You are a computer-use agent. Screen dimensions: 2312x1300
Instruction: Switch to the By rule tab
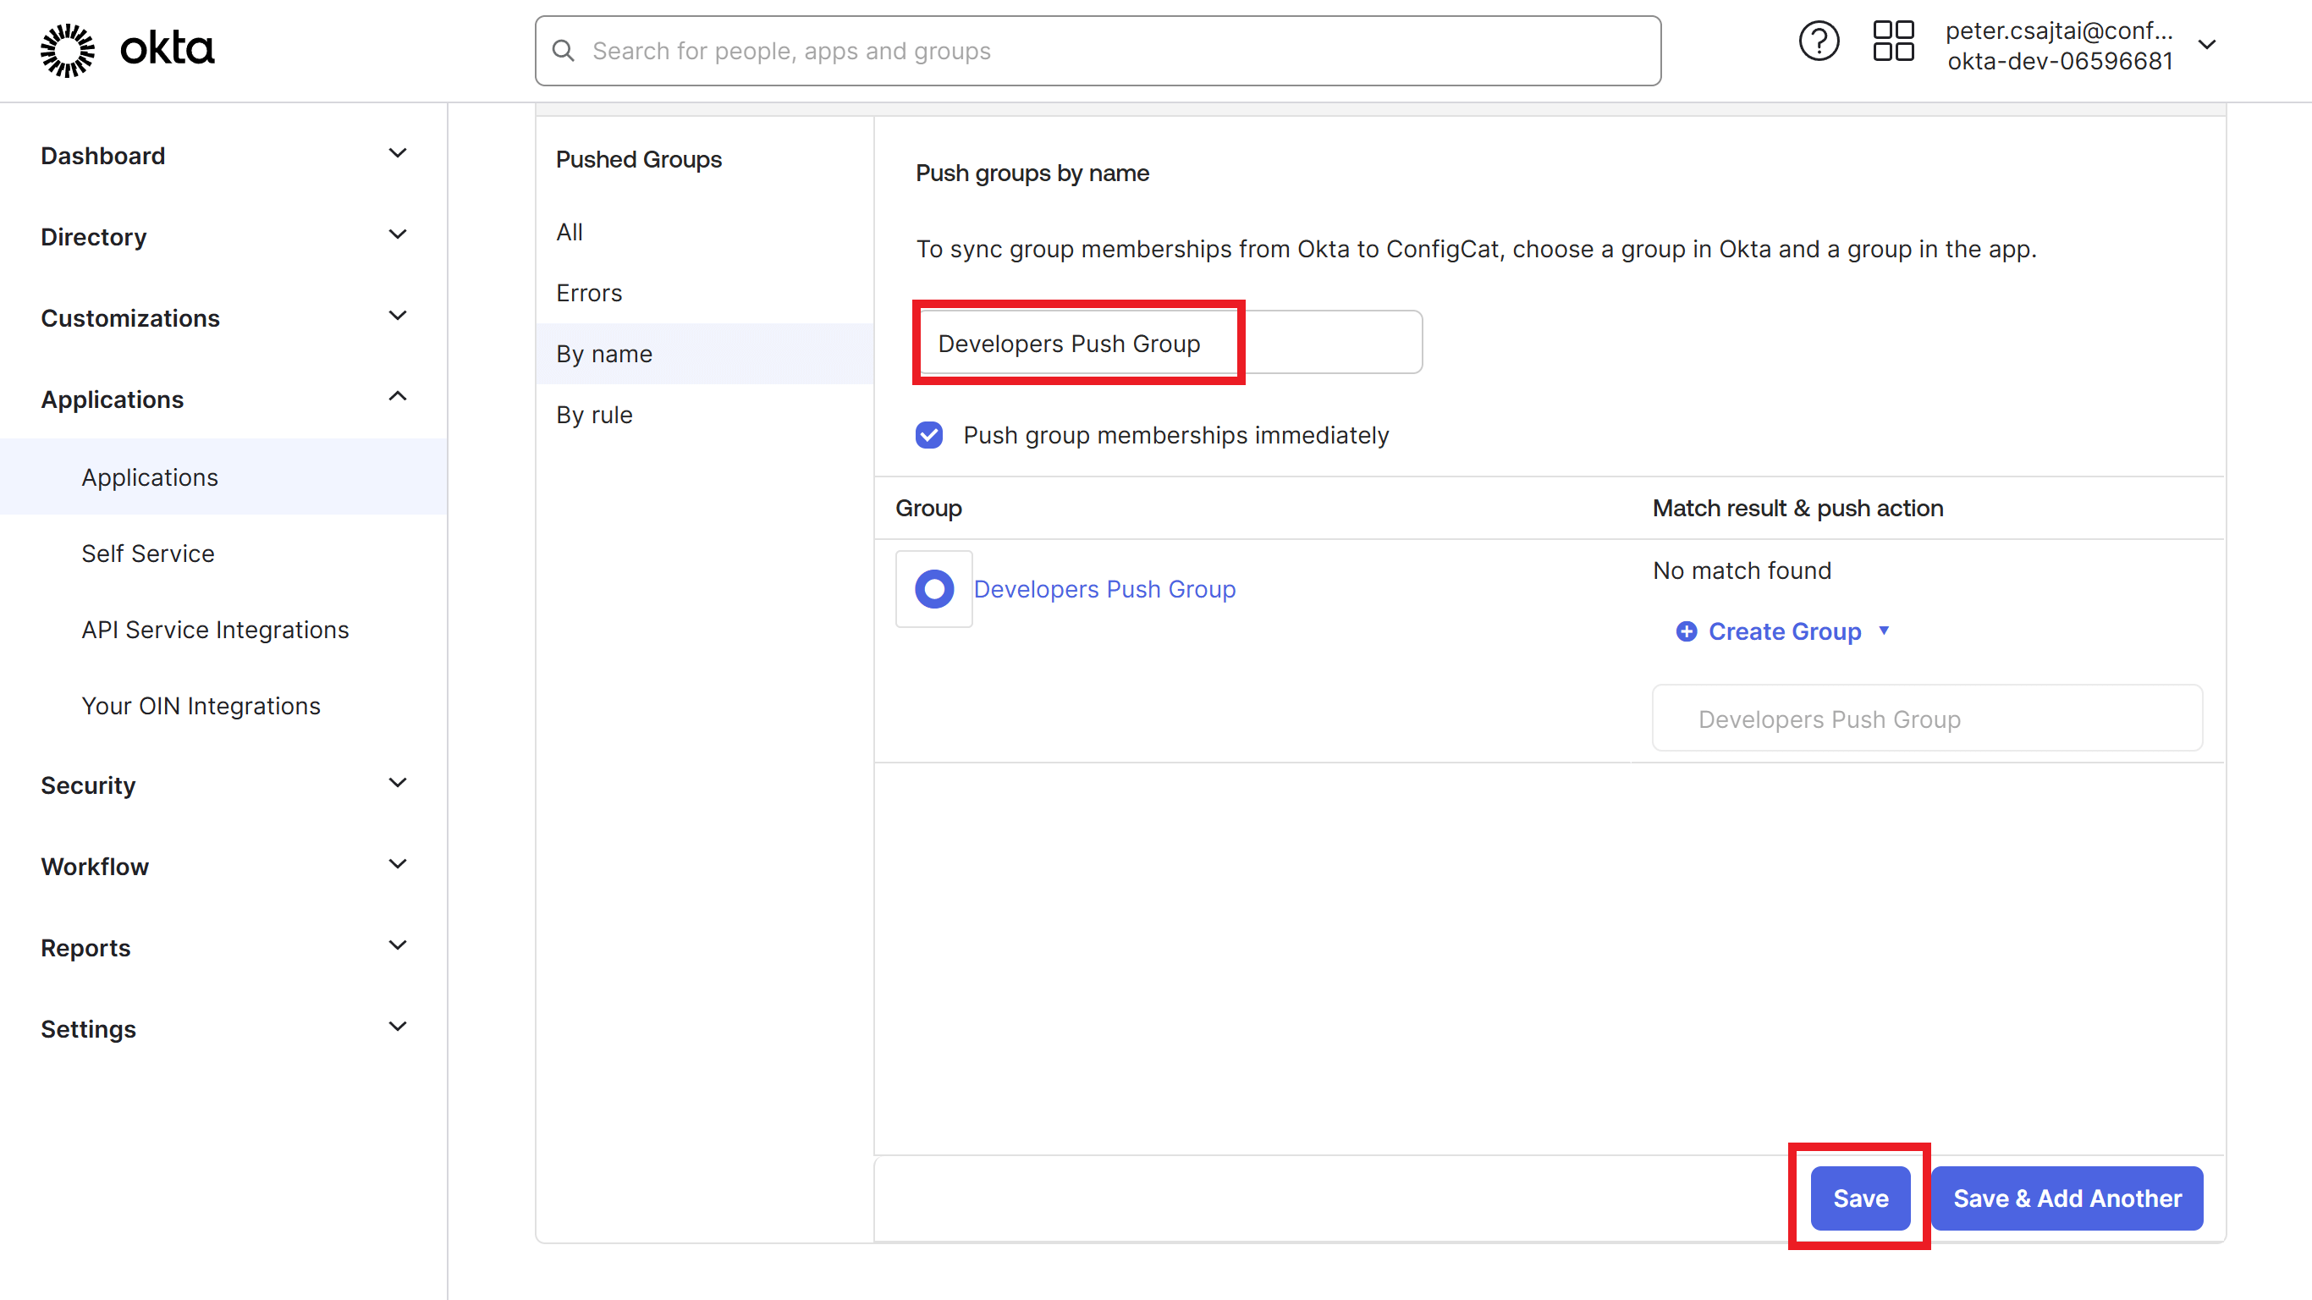594,414
